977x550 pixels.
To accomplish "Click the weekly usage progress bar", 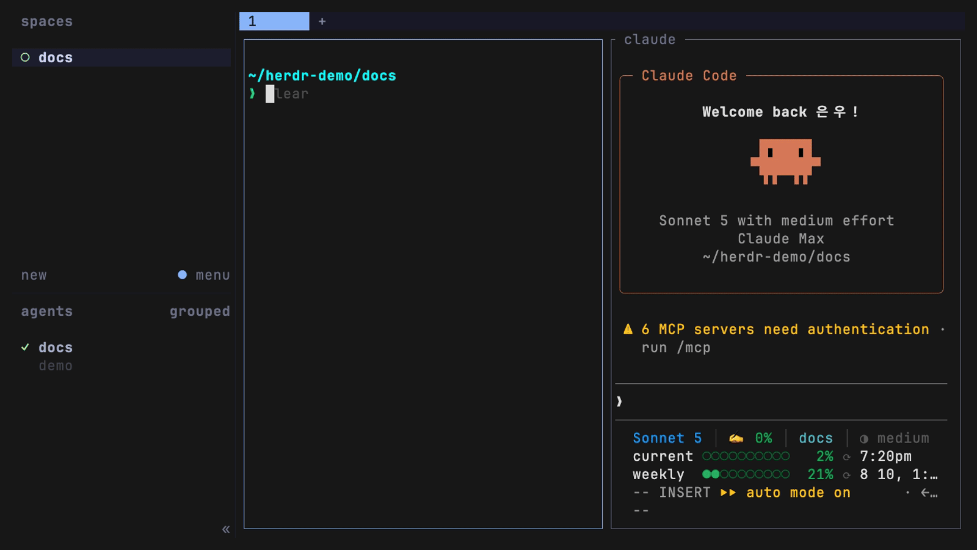I will tap(746, 474).
